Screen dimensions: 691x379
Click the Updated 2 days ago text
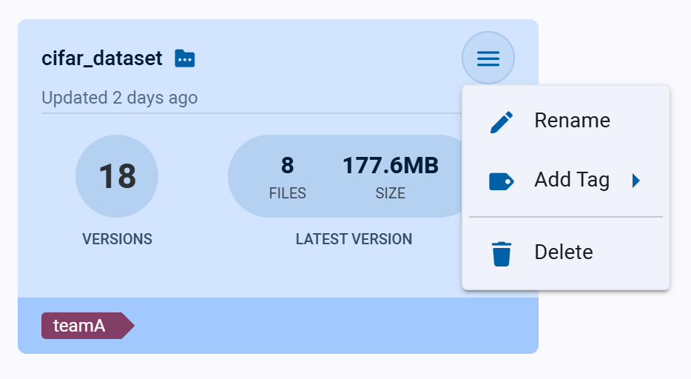(x=119, y=98)
